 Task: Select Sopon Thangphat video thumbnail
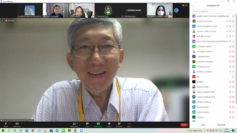tap(56, 11)
